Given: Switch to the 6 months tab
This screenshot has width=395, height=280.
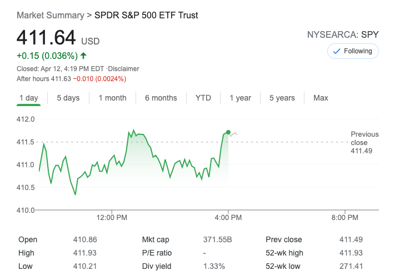Looking at the screenshot, I should point(161,98).
